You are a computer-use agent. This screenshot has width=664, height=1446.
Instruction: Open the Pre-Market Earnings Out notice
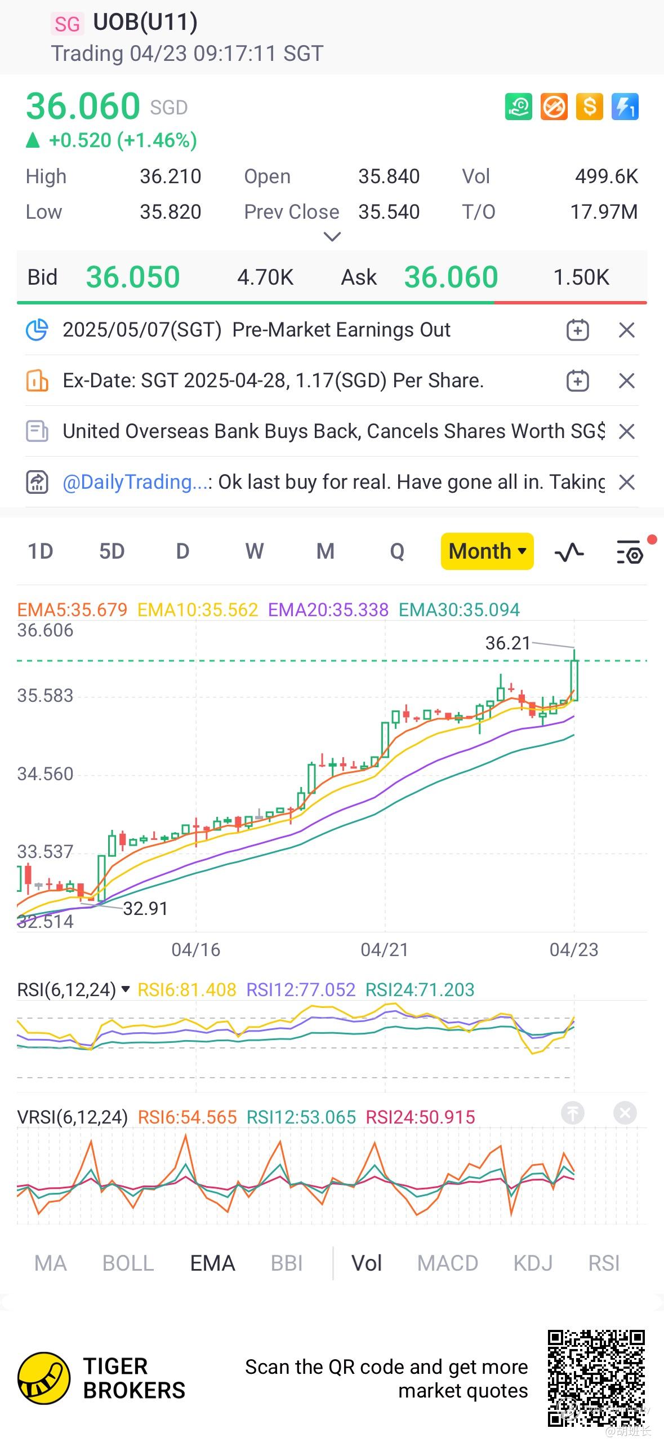(x=256, y=330)
